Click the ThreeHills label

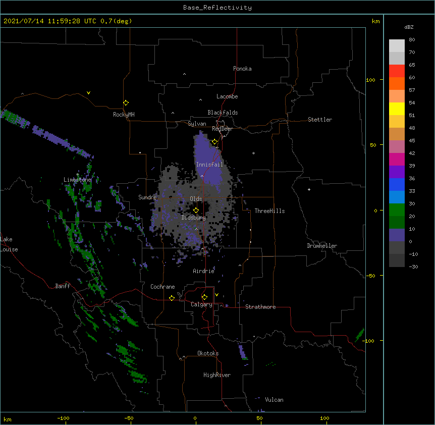[269, 211]
